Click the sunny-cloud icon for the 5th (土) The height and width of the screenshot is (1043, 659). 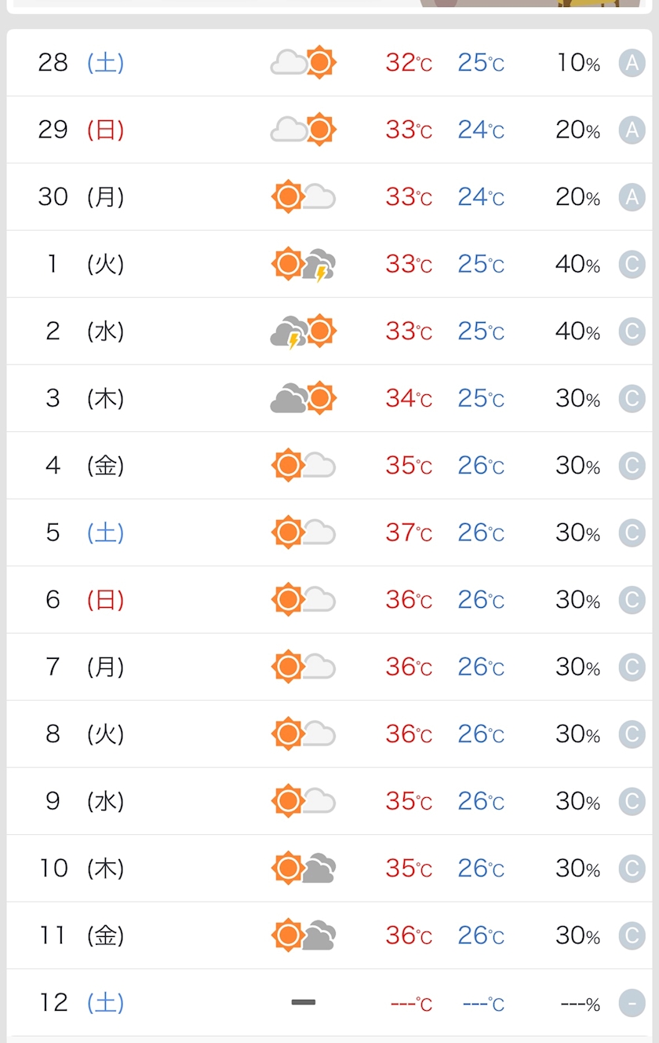coord(304,532)
